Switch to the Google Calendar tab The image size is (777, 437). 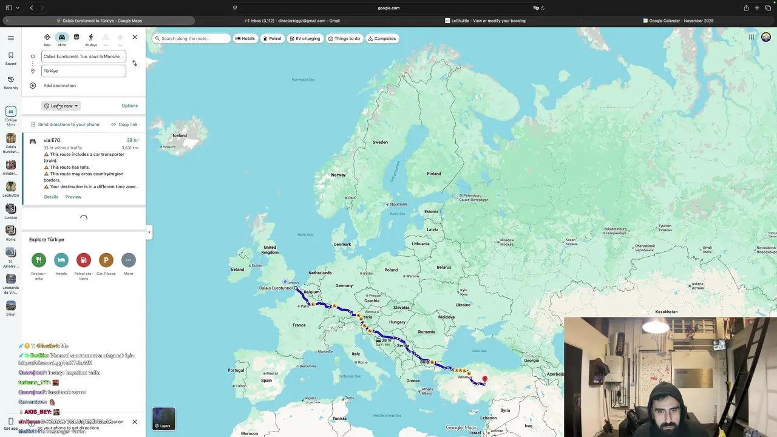click(x=679, y=21)
